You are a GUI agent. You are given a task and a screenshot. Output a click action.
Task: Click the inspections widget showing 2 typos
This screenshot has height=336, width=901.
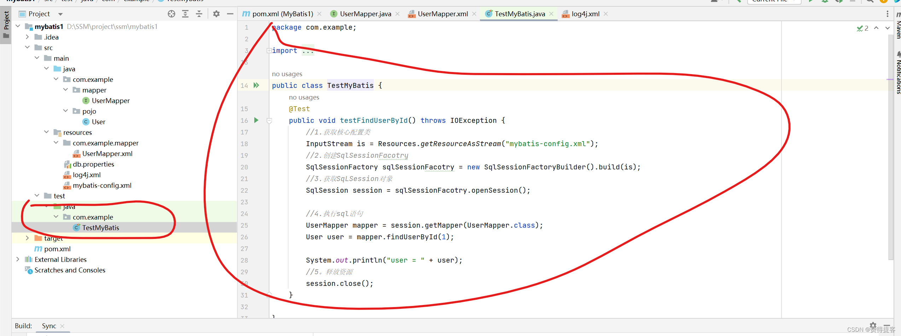(x=863, y=28)
